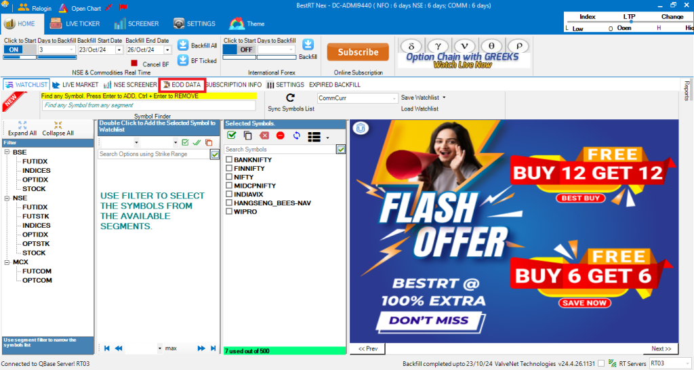The height and width of the screenshot is (370, 694).
Task: Click the red pin icon beside Open Chart
Action: [109, 7]
